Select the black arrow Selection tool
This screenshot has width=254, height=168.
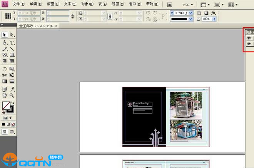5,35
